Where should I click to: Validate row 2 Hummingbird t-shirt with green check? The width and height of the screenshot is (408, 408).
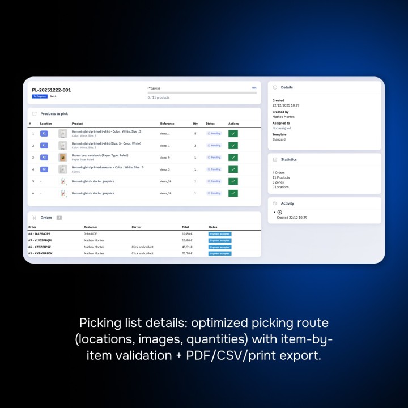233,146
